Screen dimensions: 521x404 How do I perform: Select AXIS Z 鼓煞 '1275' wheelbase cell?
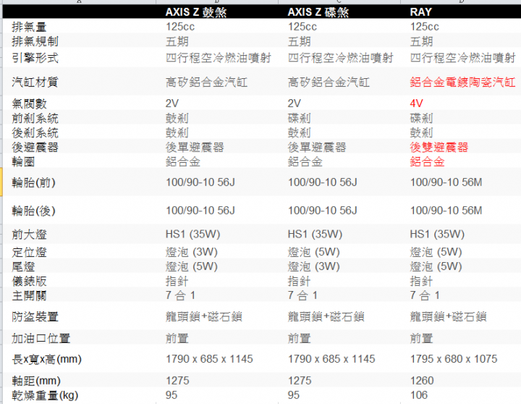177,380
